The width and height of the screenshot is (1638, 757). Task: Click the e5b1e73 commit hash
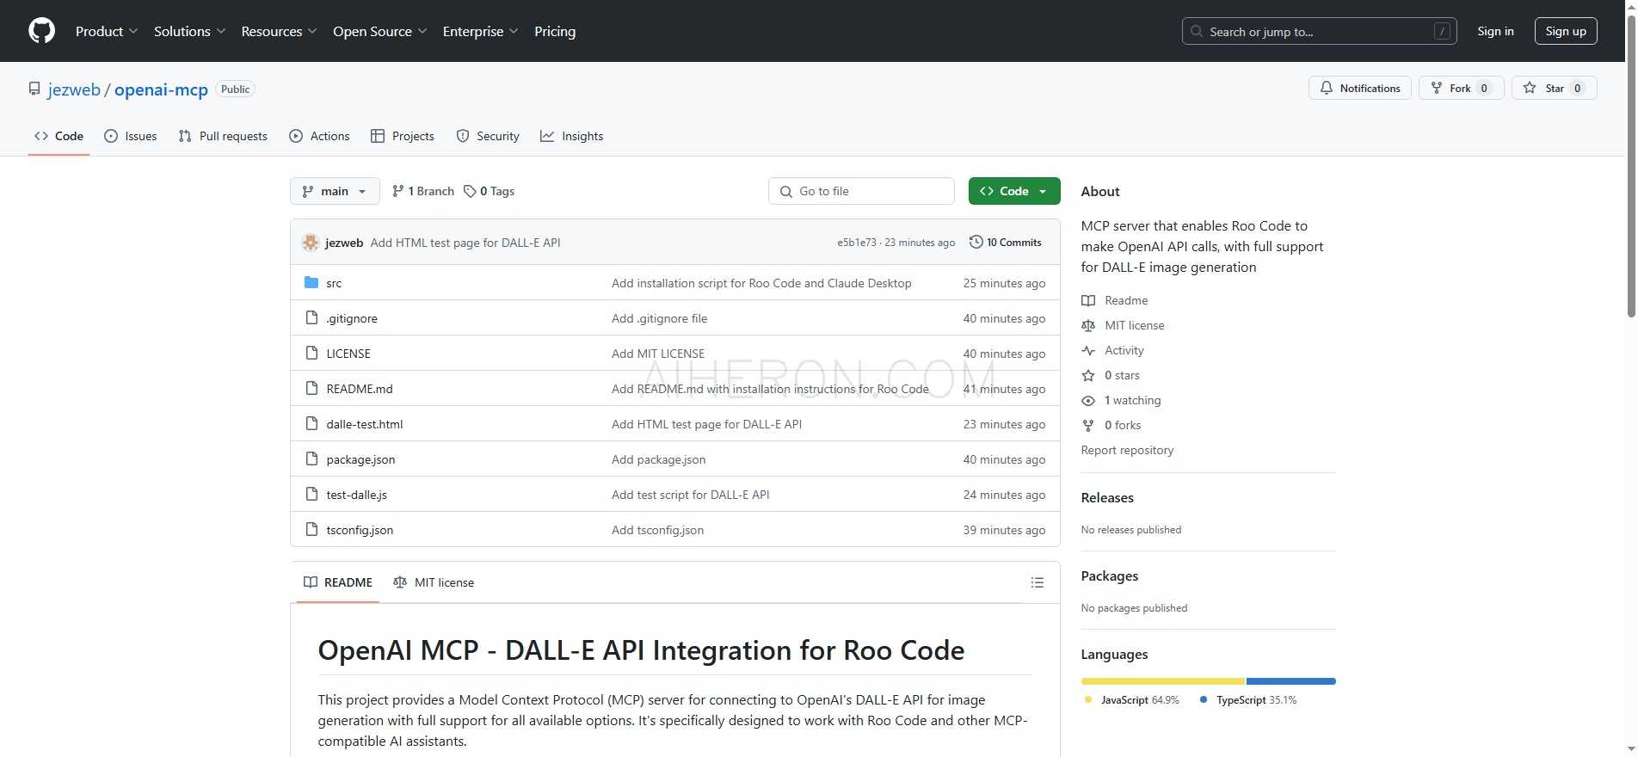coord(857,243)
